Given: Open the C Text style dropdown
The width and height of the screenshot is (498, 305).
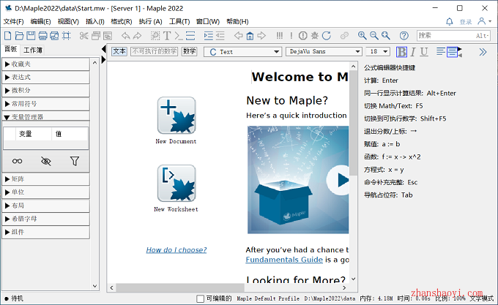Looking at the screenshot, I should coord(242,52).
